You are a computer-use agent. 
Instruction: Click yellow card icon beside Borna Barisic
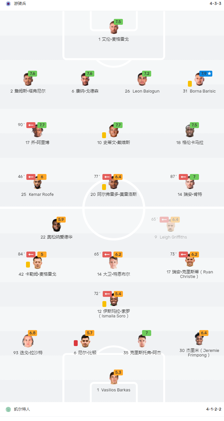tap(190, 84)
